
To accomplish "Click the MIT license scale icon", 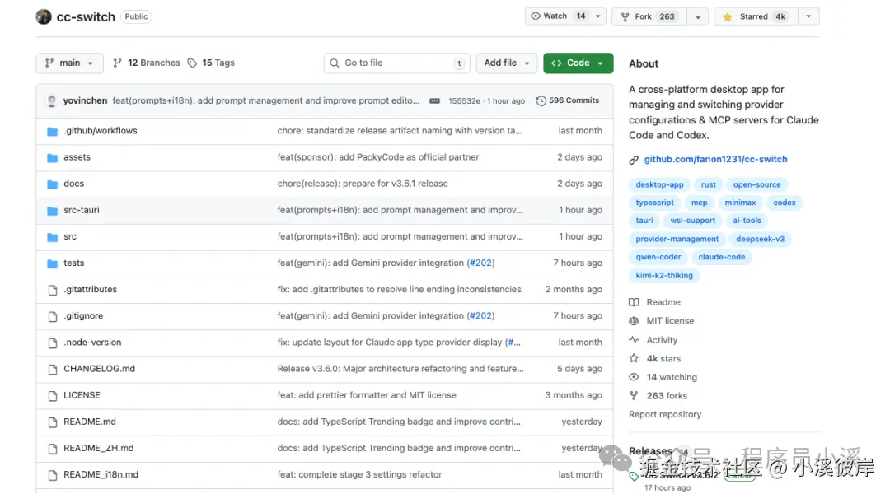I will click(x=634, y=321).
